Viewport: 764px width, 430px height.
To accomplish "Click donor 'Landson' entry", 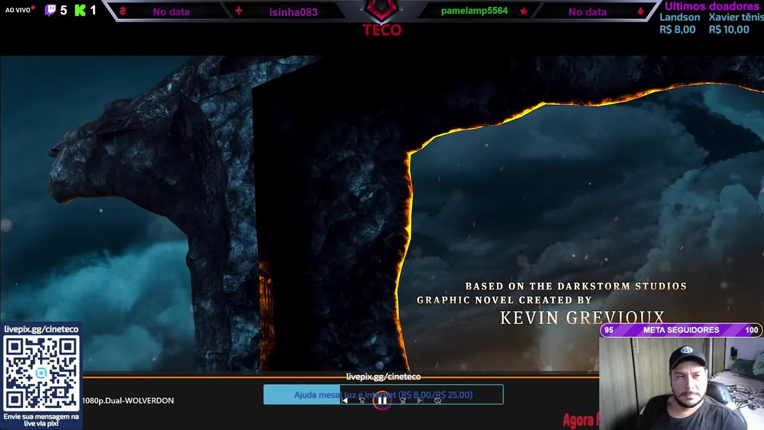I will 680,17.
